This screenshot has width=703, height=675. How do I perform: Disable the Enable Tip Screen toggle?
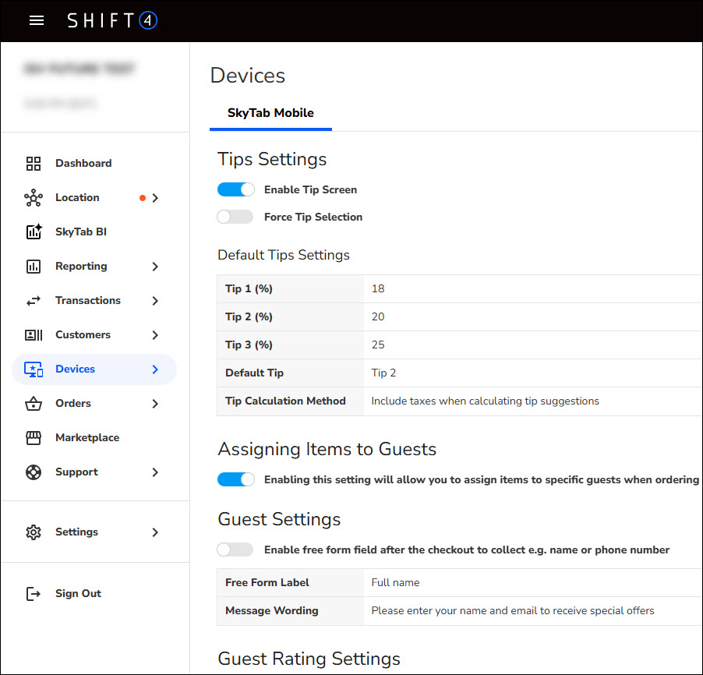coord(236,189)
